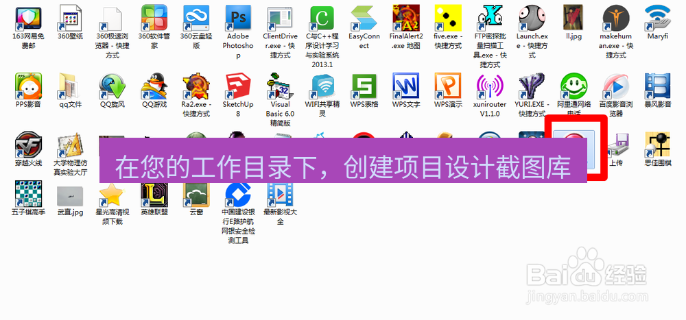Launch the Launch.exe shortcut
The width and height of the screenshot is (686, 320).
532,17
